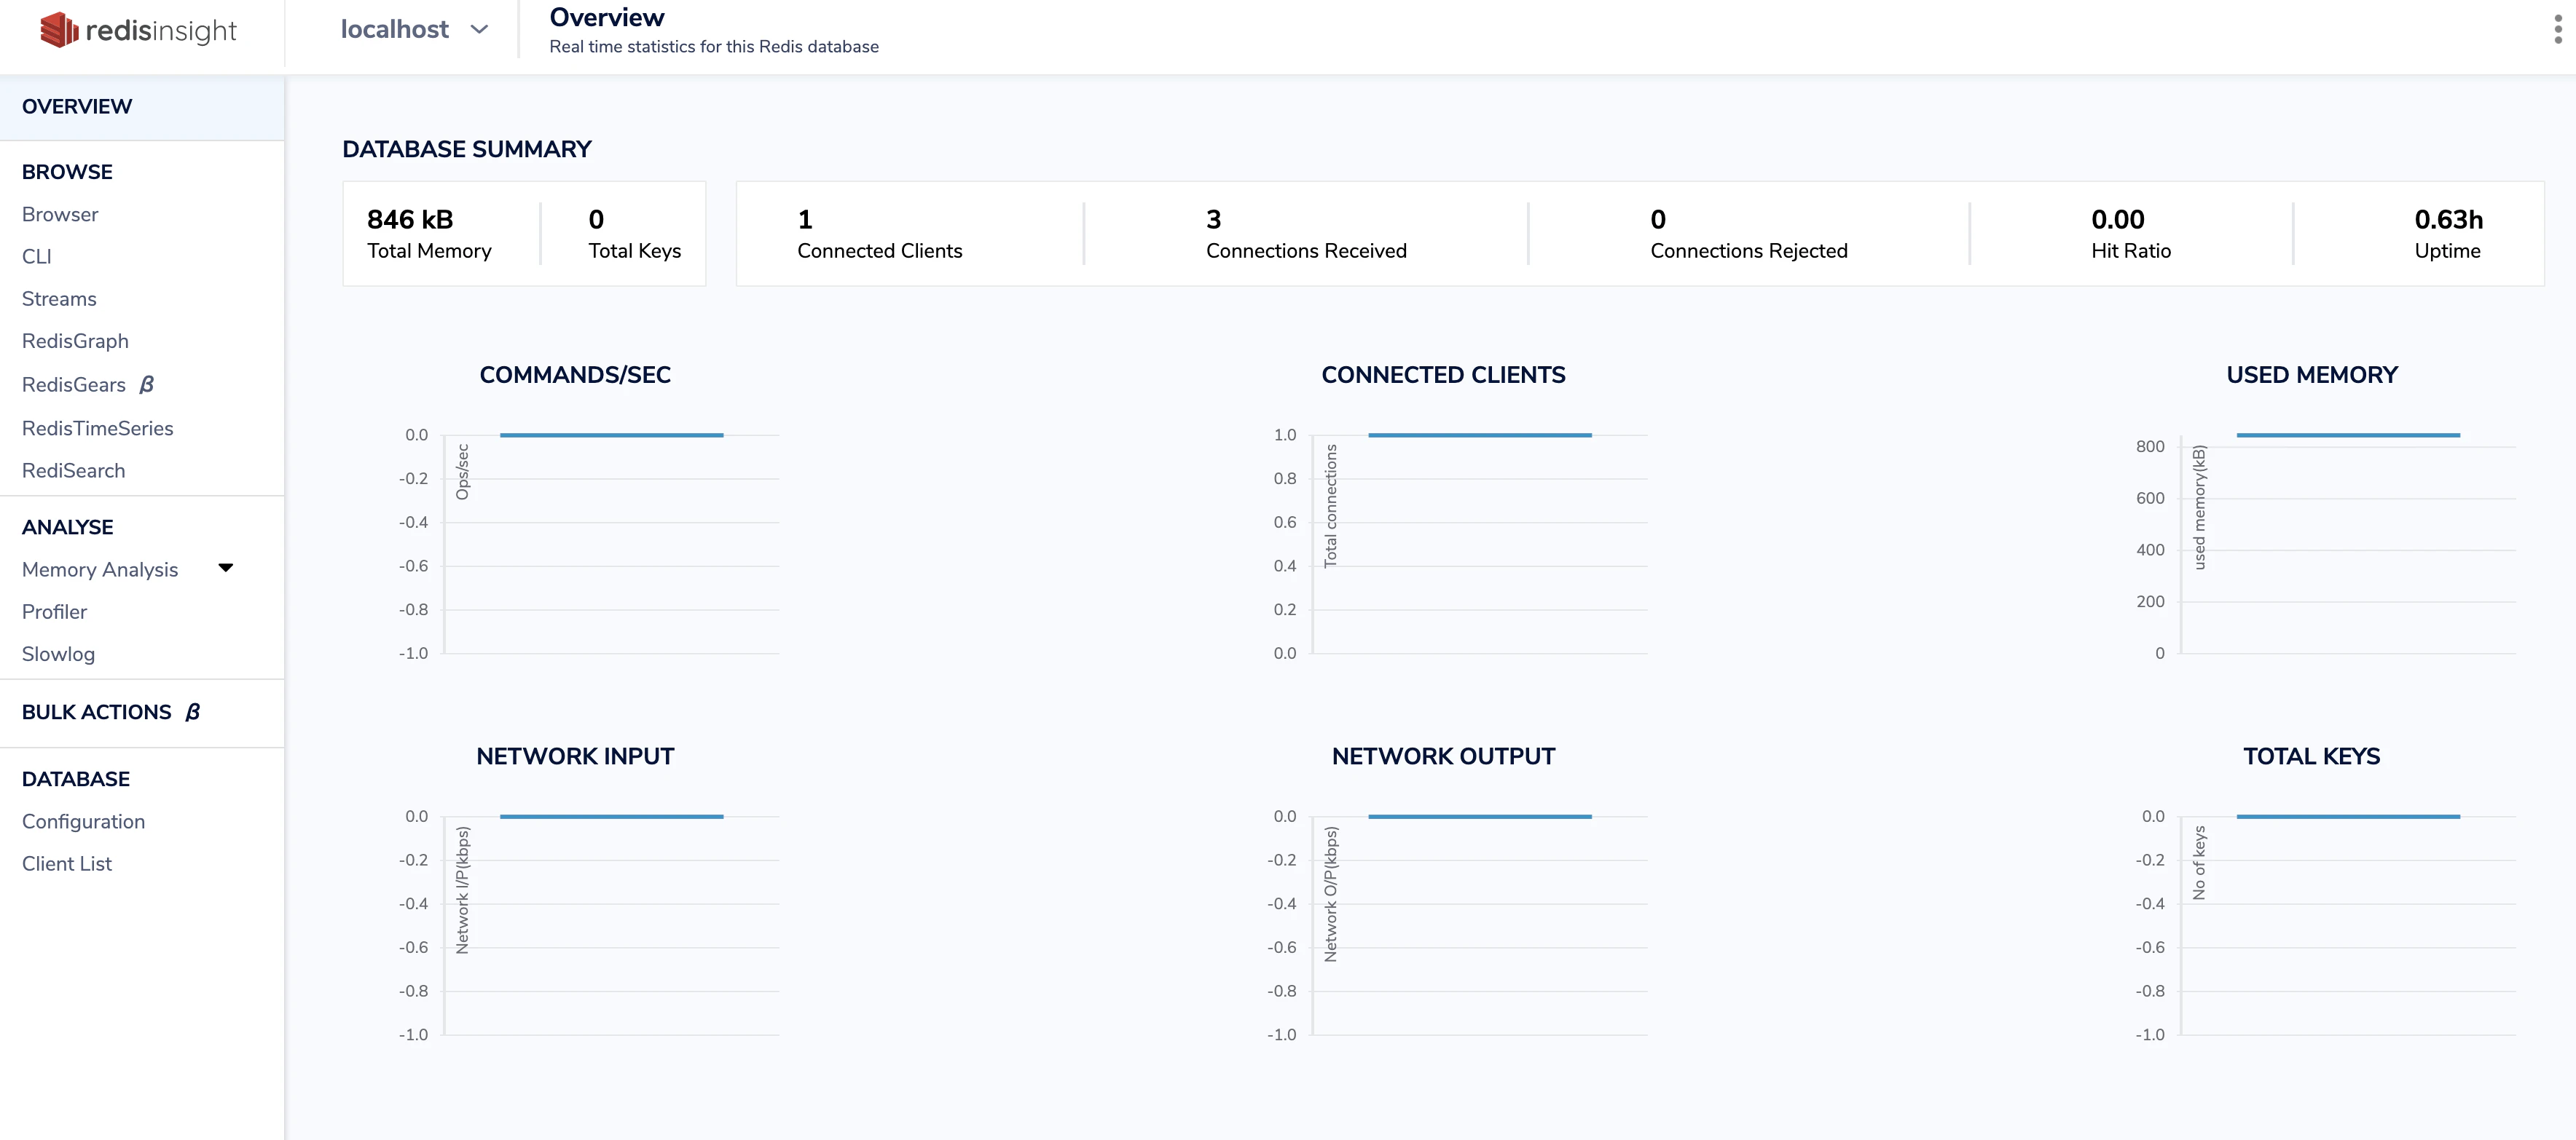2576x1140 pixels.
Task: Go to the Browser page
Action: 60,215
